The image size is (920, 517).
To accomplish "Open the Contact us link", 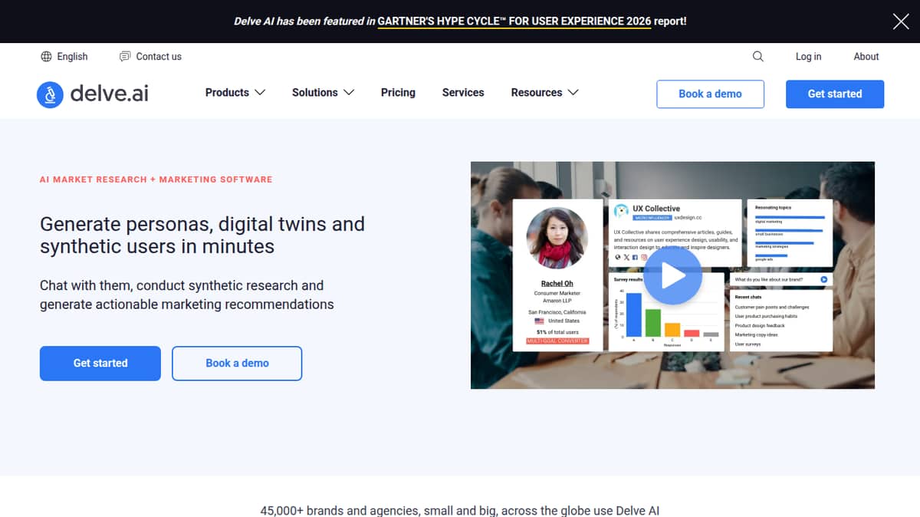I will point(159,57).
